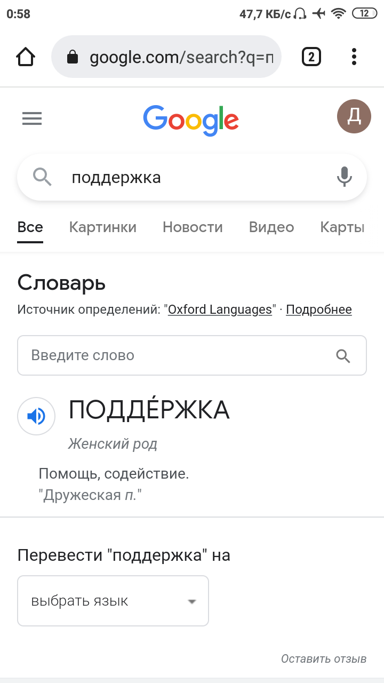Start voice search with the microphone
This screenshot has width=384, height=683.
(x=345, y=177)
